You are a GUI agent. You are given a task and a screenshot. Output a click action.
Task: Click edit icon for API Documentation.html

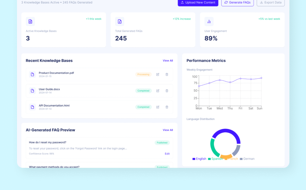[x=158, y=107]
